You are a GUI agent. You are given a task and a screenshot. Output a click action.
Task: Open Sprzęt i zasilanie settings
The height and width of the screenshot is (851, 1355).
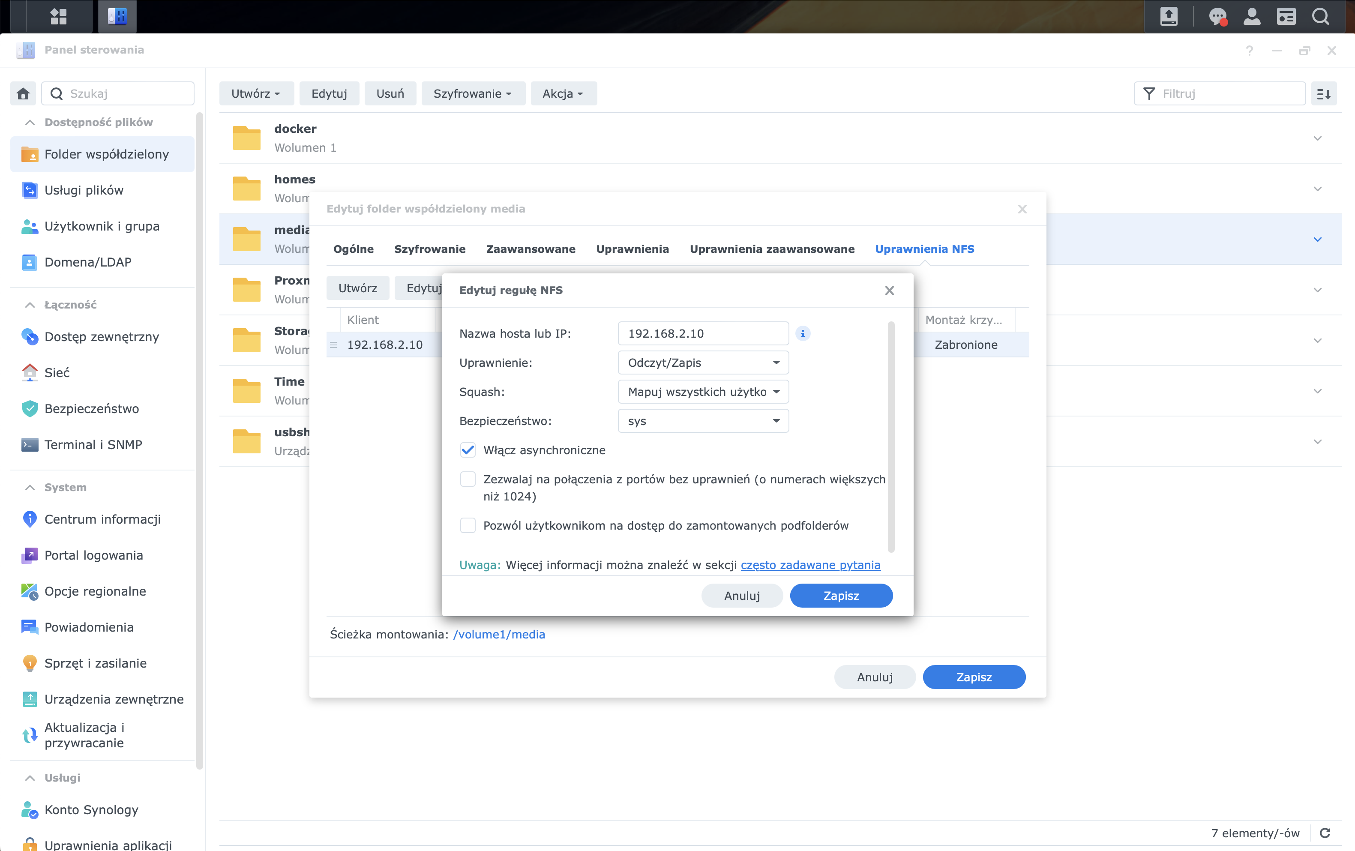(102, 663)
